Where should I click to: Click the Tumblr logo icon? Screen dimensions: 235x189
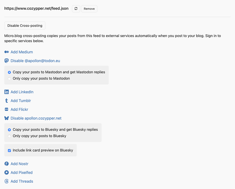click(6, 101)
